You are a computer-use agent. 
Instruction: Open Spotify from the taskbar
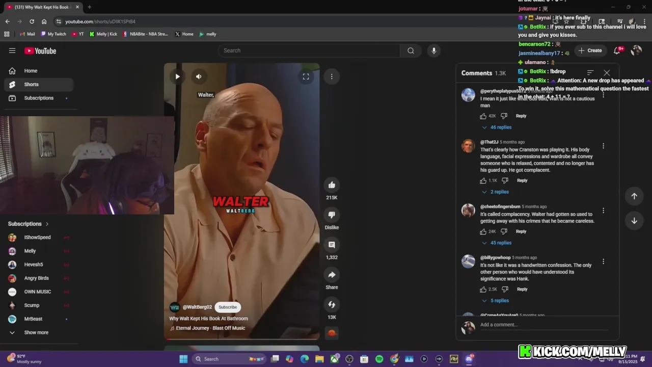[379, 359]
